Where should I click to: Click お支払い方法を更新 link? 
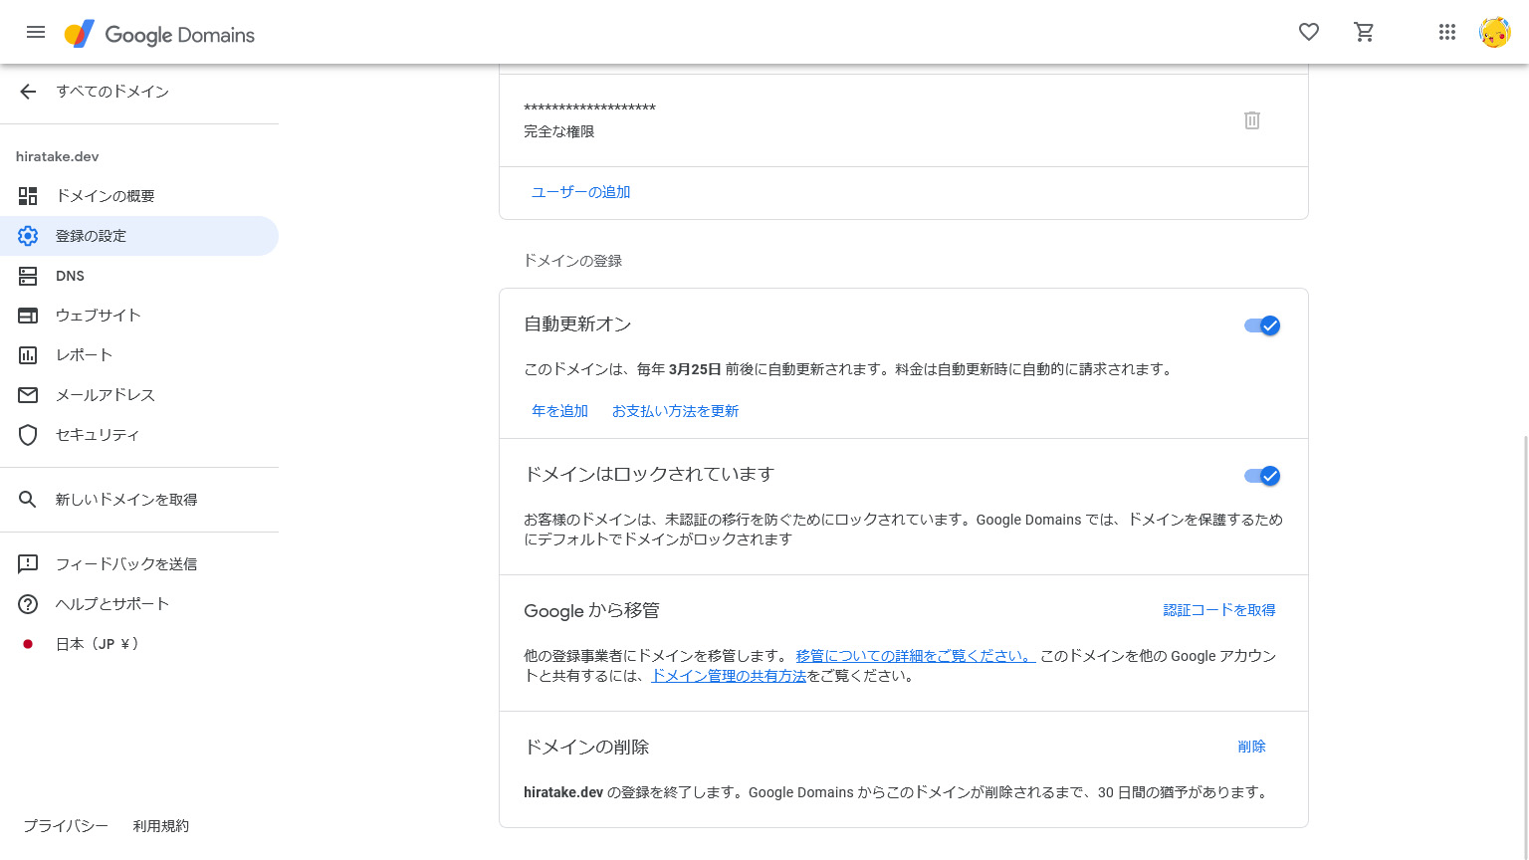pos(675,411)
